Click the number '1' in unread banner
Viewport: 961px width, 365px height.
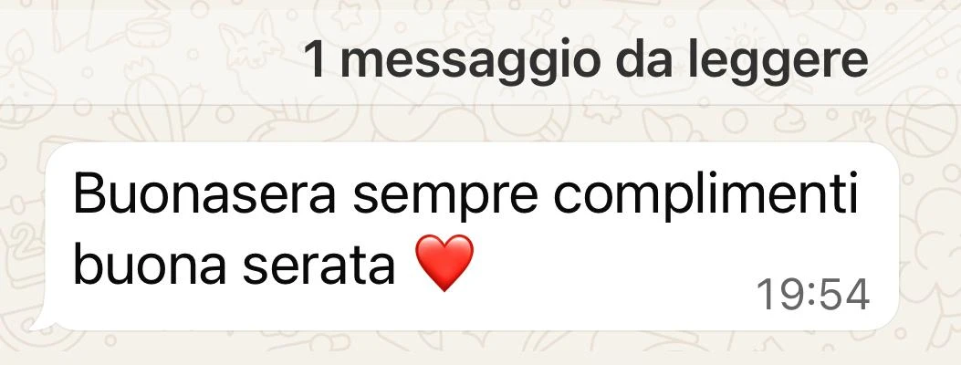coord(316,59)
